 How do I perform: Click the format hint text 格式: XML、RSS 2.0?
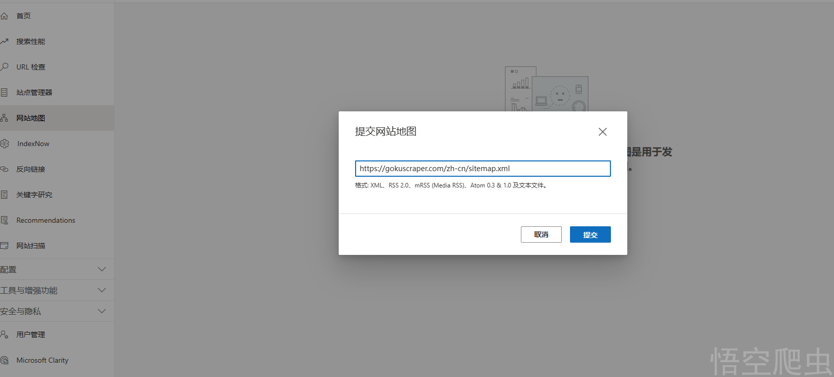coord(451,185)
